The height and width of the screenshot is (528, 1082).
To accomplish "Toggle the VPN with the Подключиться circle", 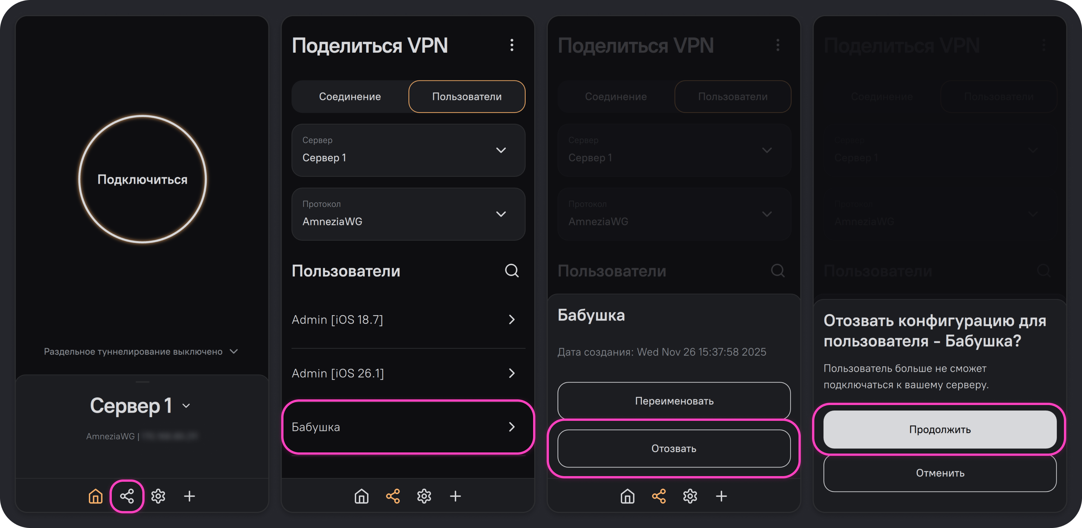I will tap(142, 179).
